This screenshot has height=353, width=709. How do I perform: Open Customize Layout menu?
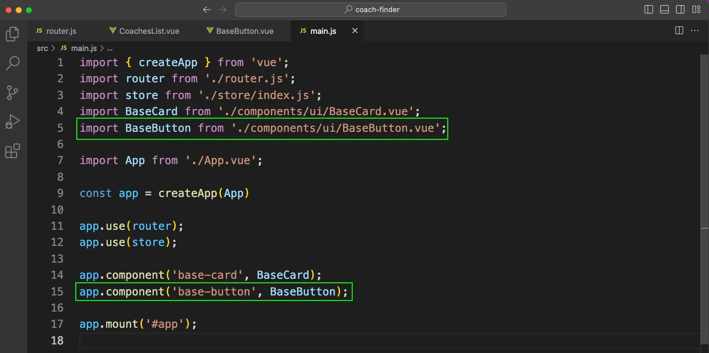[x=696, y=10]
